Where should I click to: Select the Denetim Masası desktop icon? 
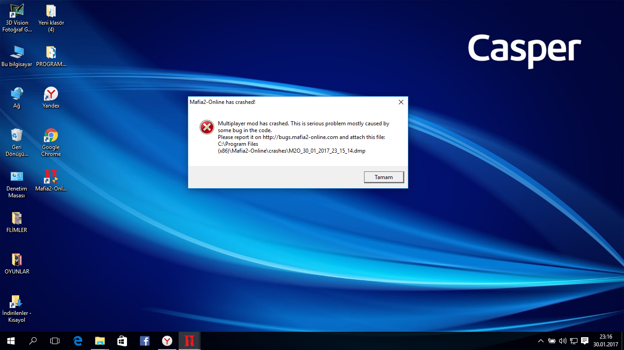(17, 184)
